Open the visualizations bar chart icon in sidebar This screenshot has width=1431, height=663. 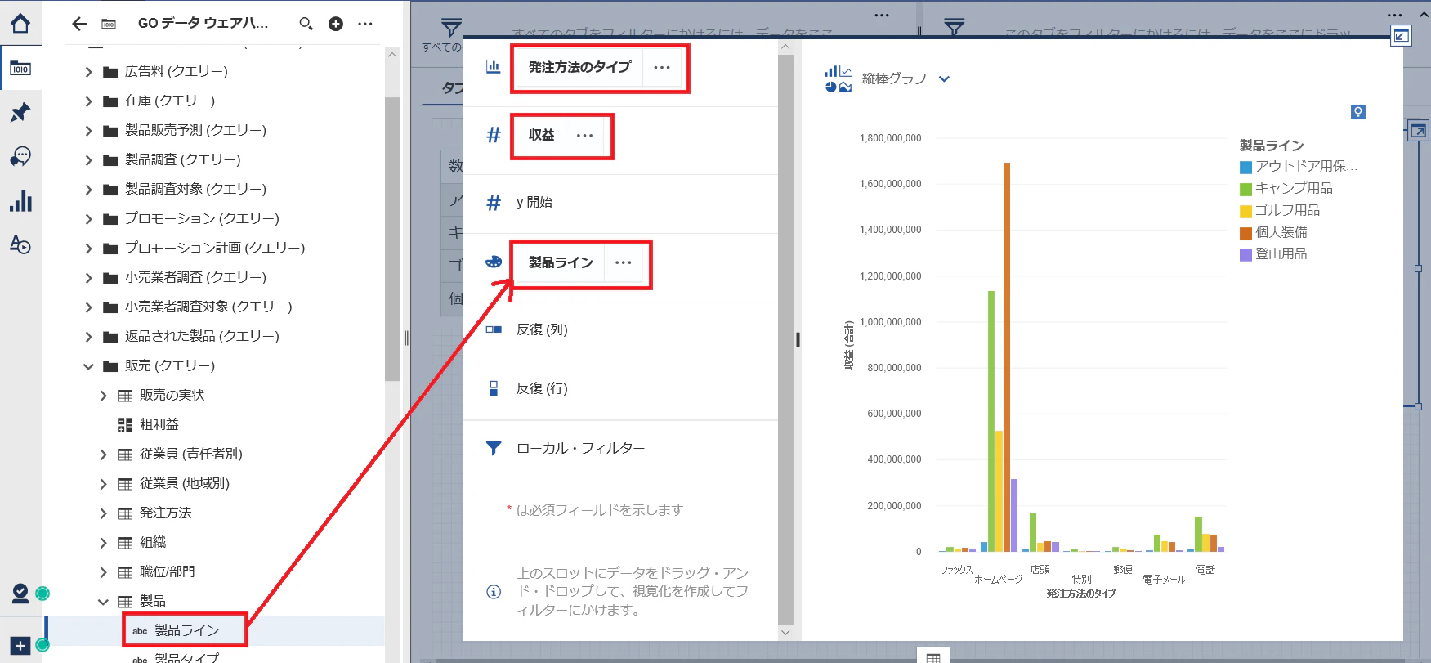click(20, 201)
